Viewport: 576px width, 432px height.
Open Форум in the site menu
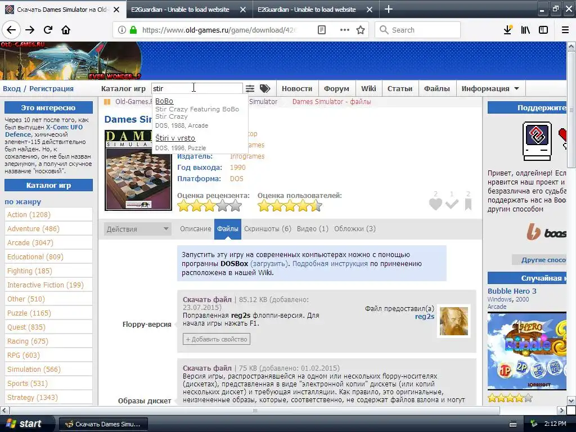pyautogui.click(x=336, y=88)
